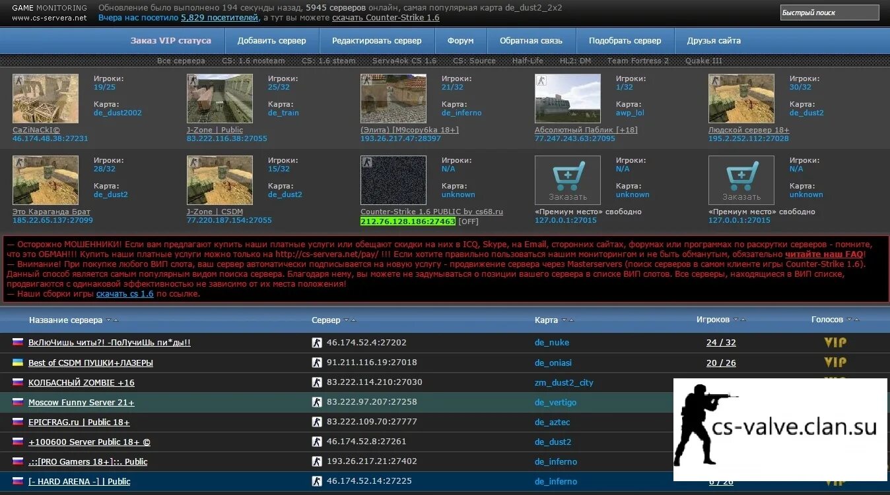
Task: Open the awp_lol thumbnail of Абсолютный Паблик
Action: pyautogui.click(x=568, y=98)
